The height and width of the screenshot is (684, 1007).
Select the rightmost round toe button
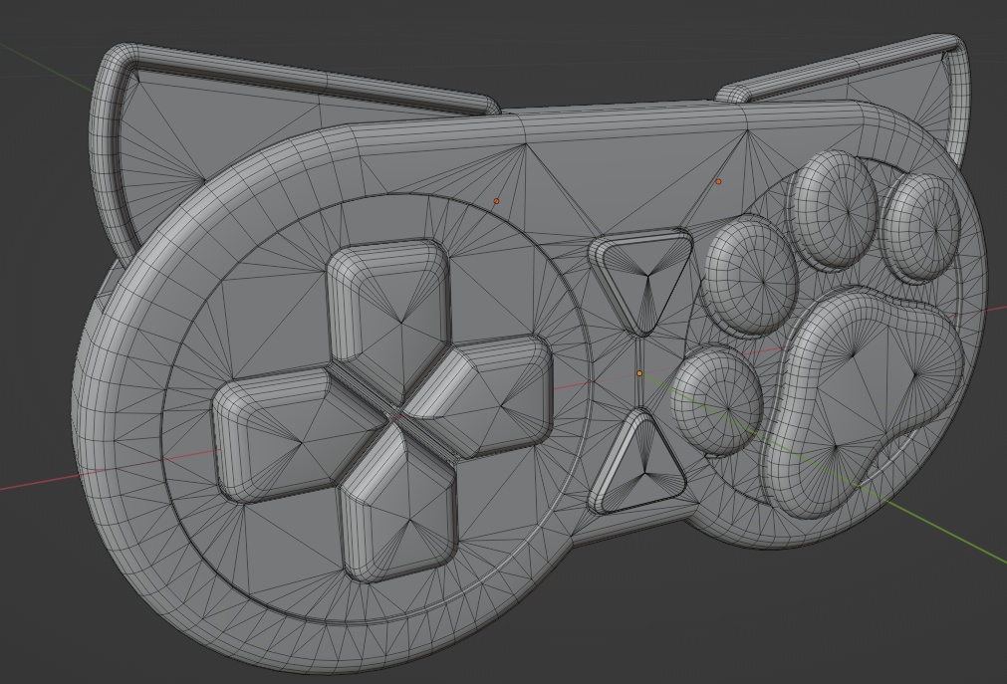click(921, 227)
